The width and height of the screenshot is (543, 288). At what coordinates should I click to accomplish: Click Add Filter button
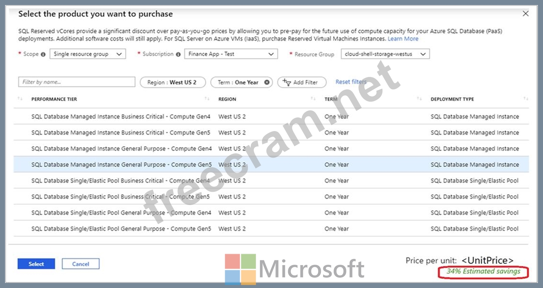coord(301,82)
